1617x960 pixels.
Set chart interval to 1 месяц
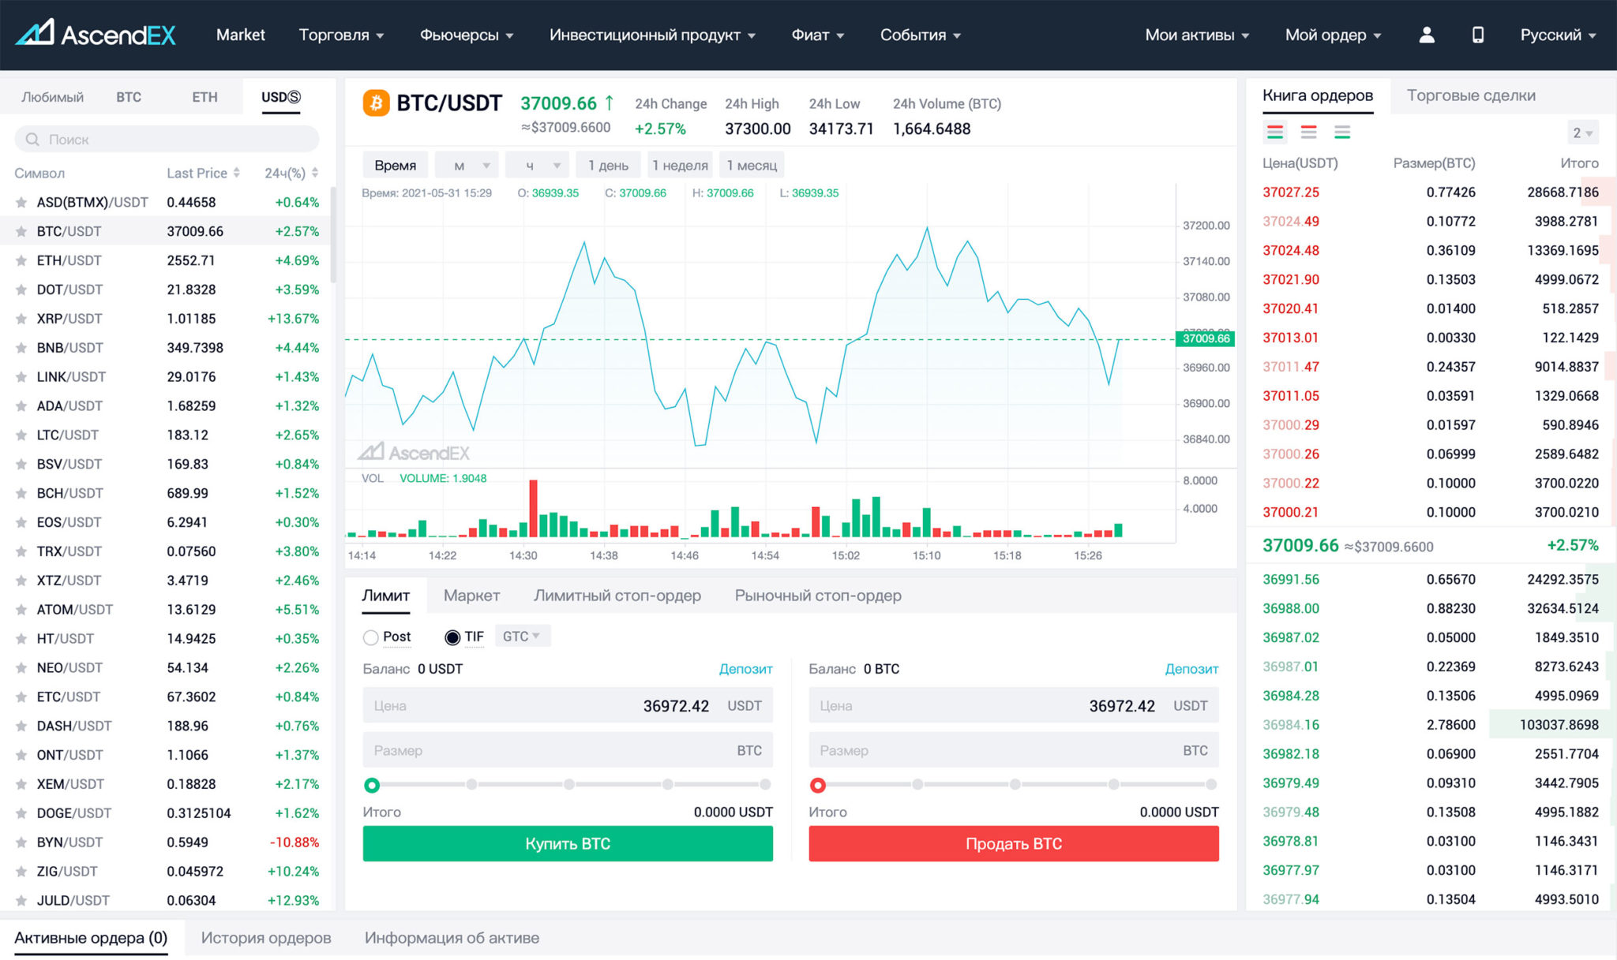752,166
